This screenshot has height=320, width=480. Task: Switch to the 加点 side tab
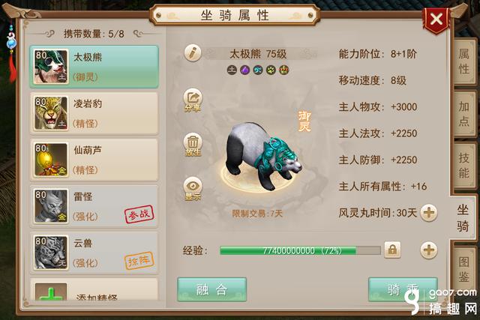point(463,114)
